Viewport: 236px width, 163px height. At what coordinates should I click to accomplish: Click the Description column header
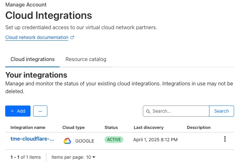point(199,128)
